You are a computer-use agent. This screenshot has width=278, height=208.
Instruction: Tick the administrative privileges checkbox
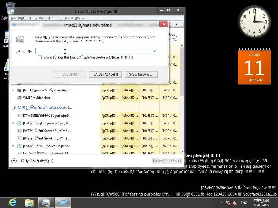(40, 57)
